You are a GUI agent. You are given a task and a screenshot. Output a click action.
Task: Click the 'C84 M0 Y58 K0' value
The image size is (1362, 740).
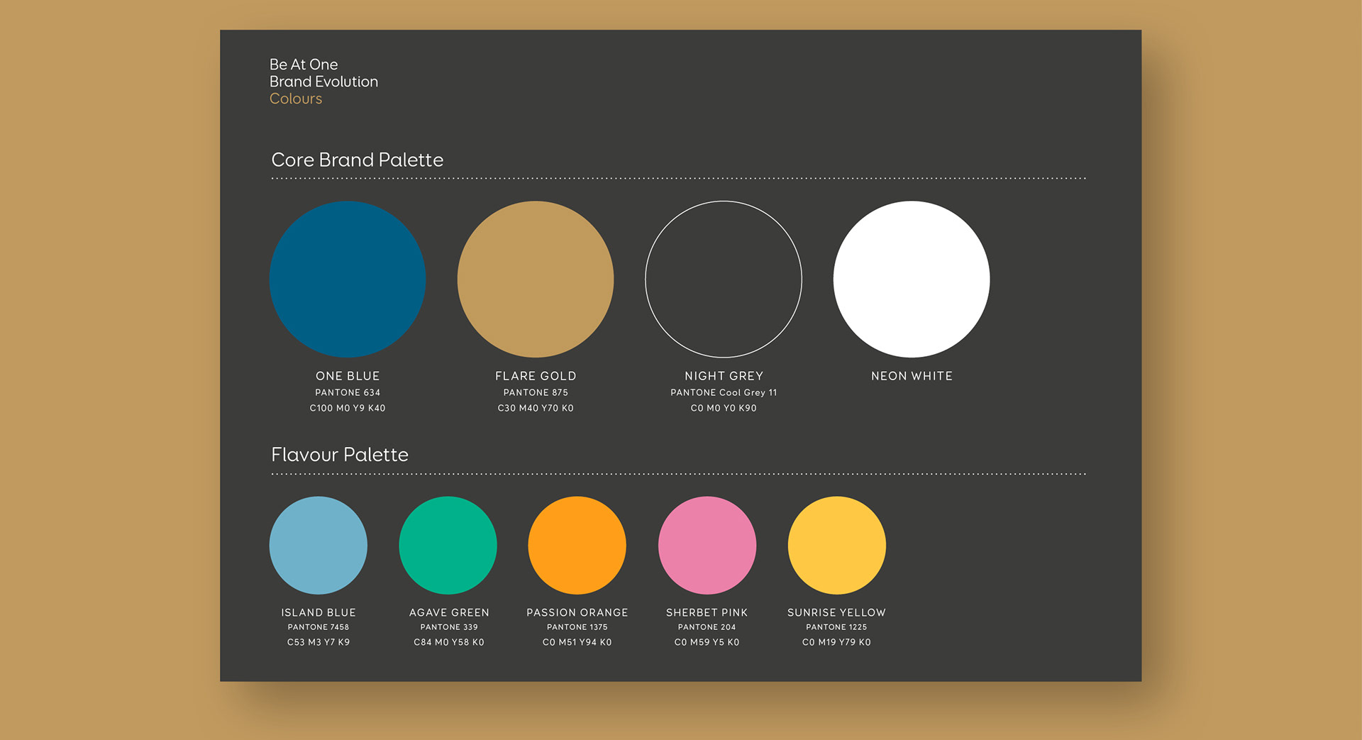pyautogui.click(x=449, y=642)
